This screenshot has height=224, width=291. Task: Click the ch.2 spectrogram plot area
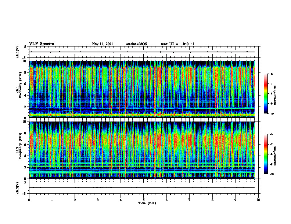[142, 150]
